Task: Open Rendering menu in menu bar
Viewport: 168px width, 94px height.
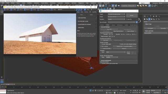Action: click(x=53, y=3)
